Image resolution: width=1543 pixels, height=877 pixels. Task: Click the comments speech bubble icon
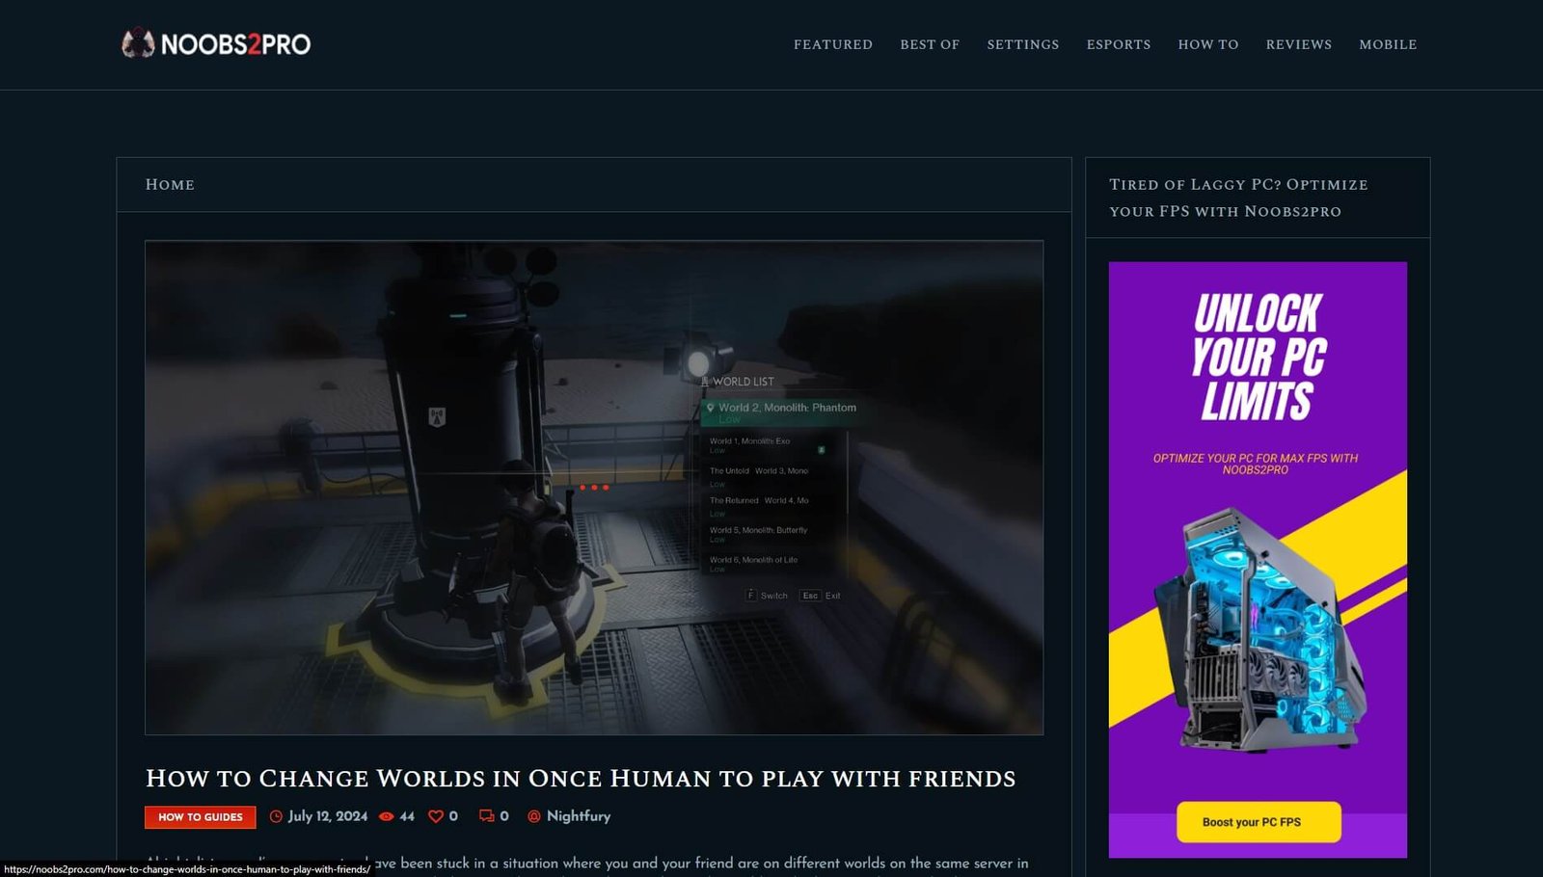pyautogui.click(x=486, y=816)
